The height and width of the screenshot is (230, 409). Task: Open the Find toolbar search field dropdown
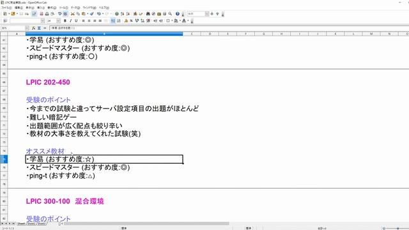pos(207,14)
